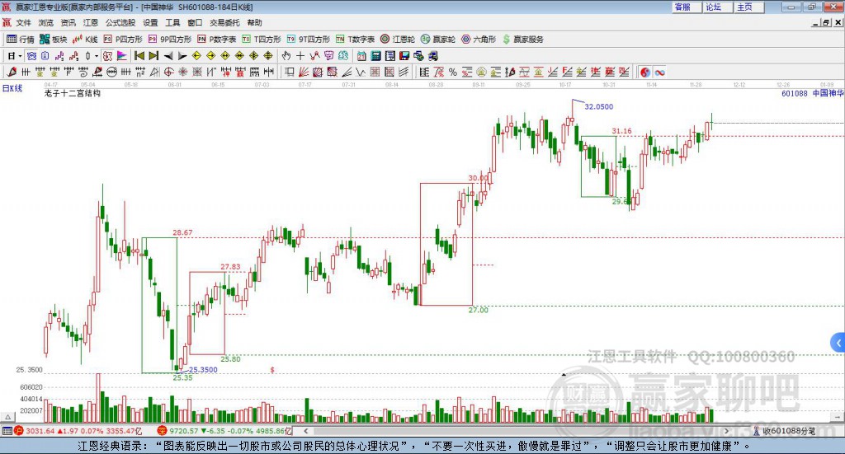Open the 工具 menu
Screen dimensions: 845x454
172,22
